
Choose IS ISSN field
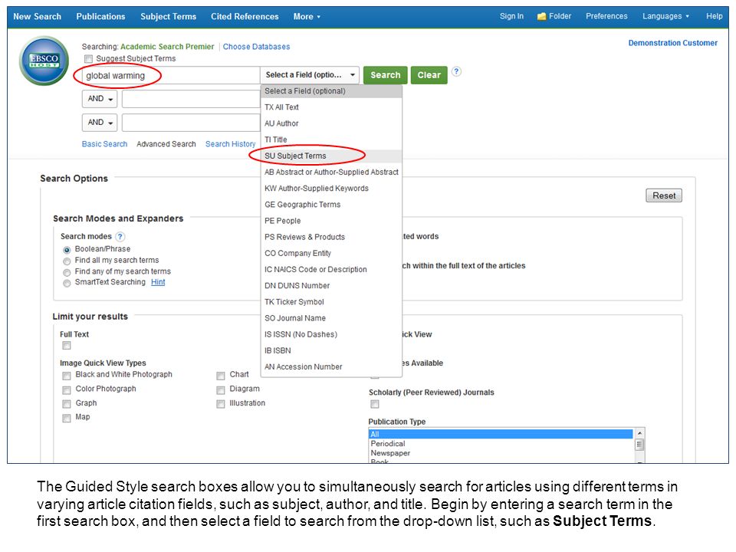tap(331, 334)
